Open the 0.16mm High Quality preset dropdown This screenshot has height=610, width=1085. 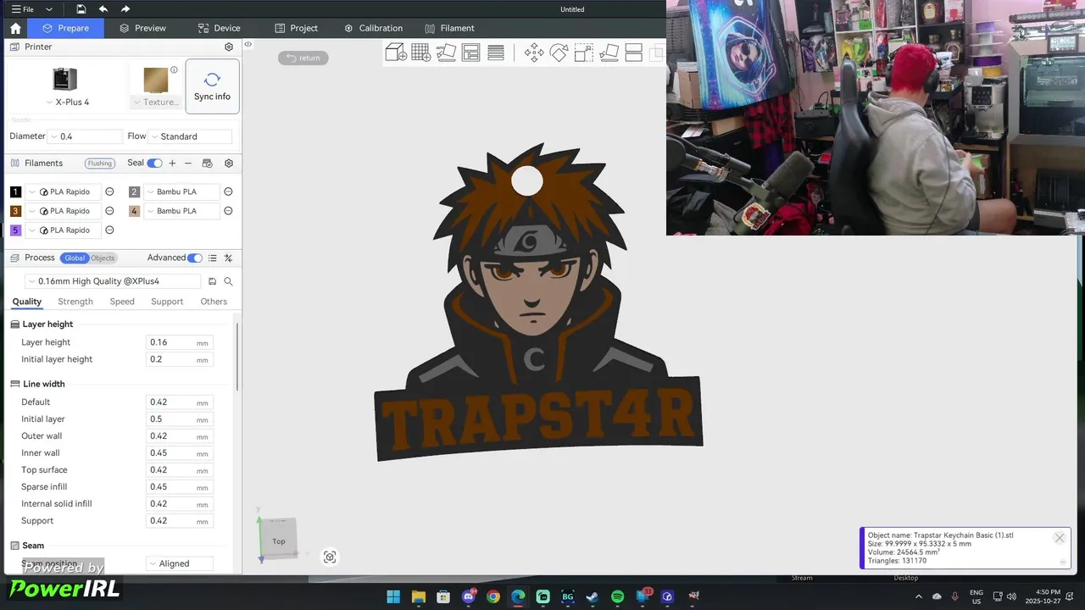pos(113,281)
